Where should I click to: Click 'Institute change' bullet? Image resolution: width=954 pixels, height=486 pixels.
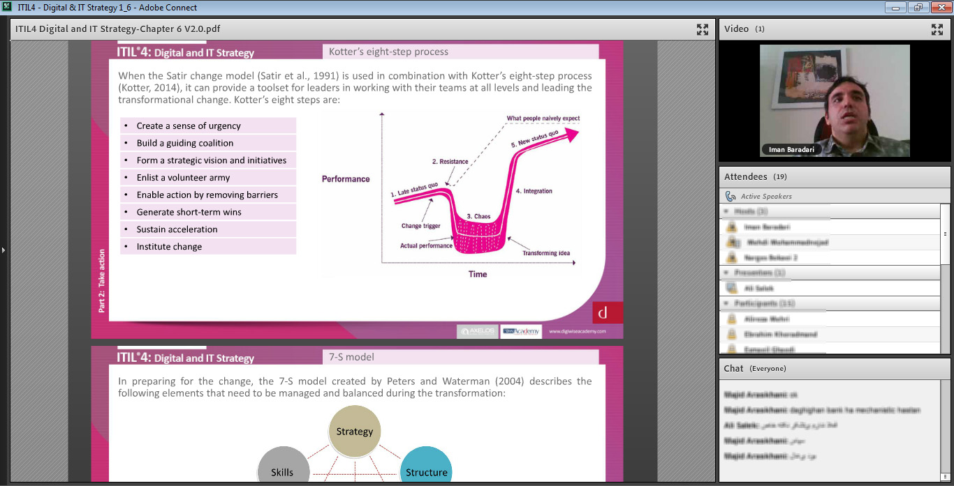(208, 247)
